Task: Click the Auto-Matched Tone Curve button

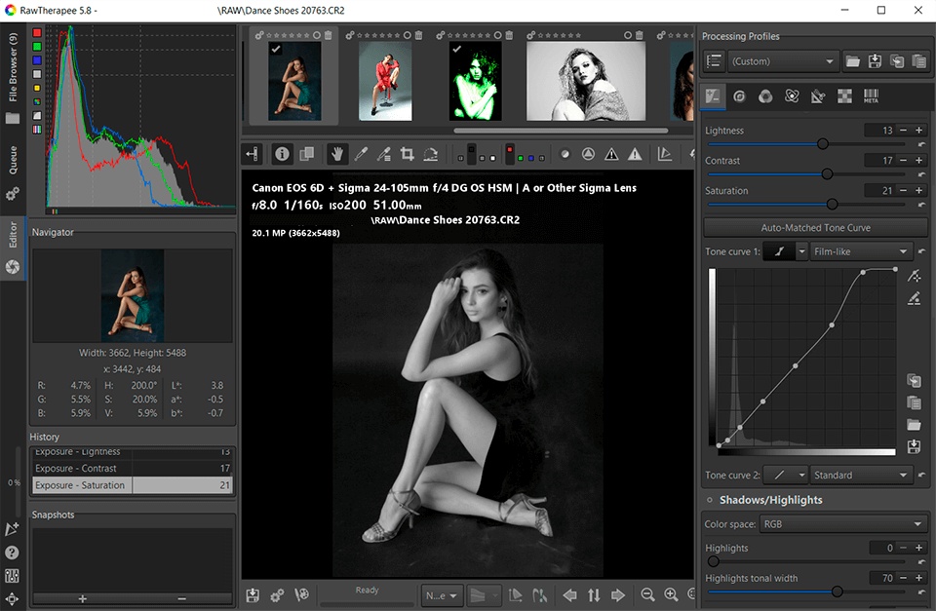Action: click(x=815, y=227)
